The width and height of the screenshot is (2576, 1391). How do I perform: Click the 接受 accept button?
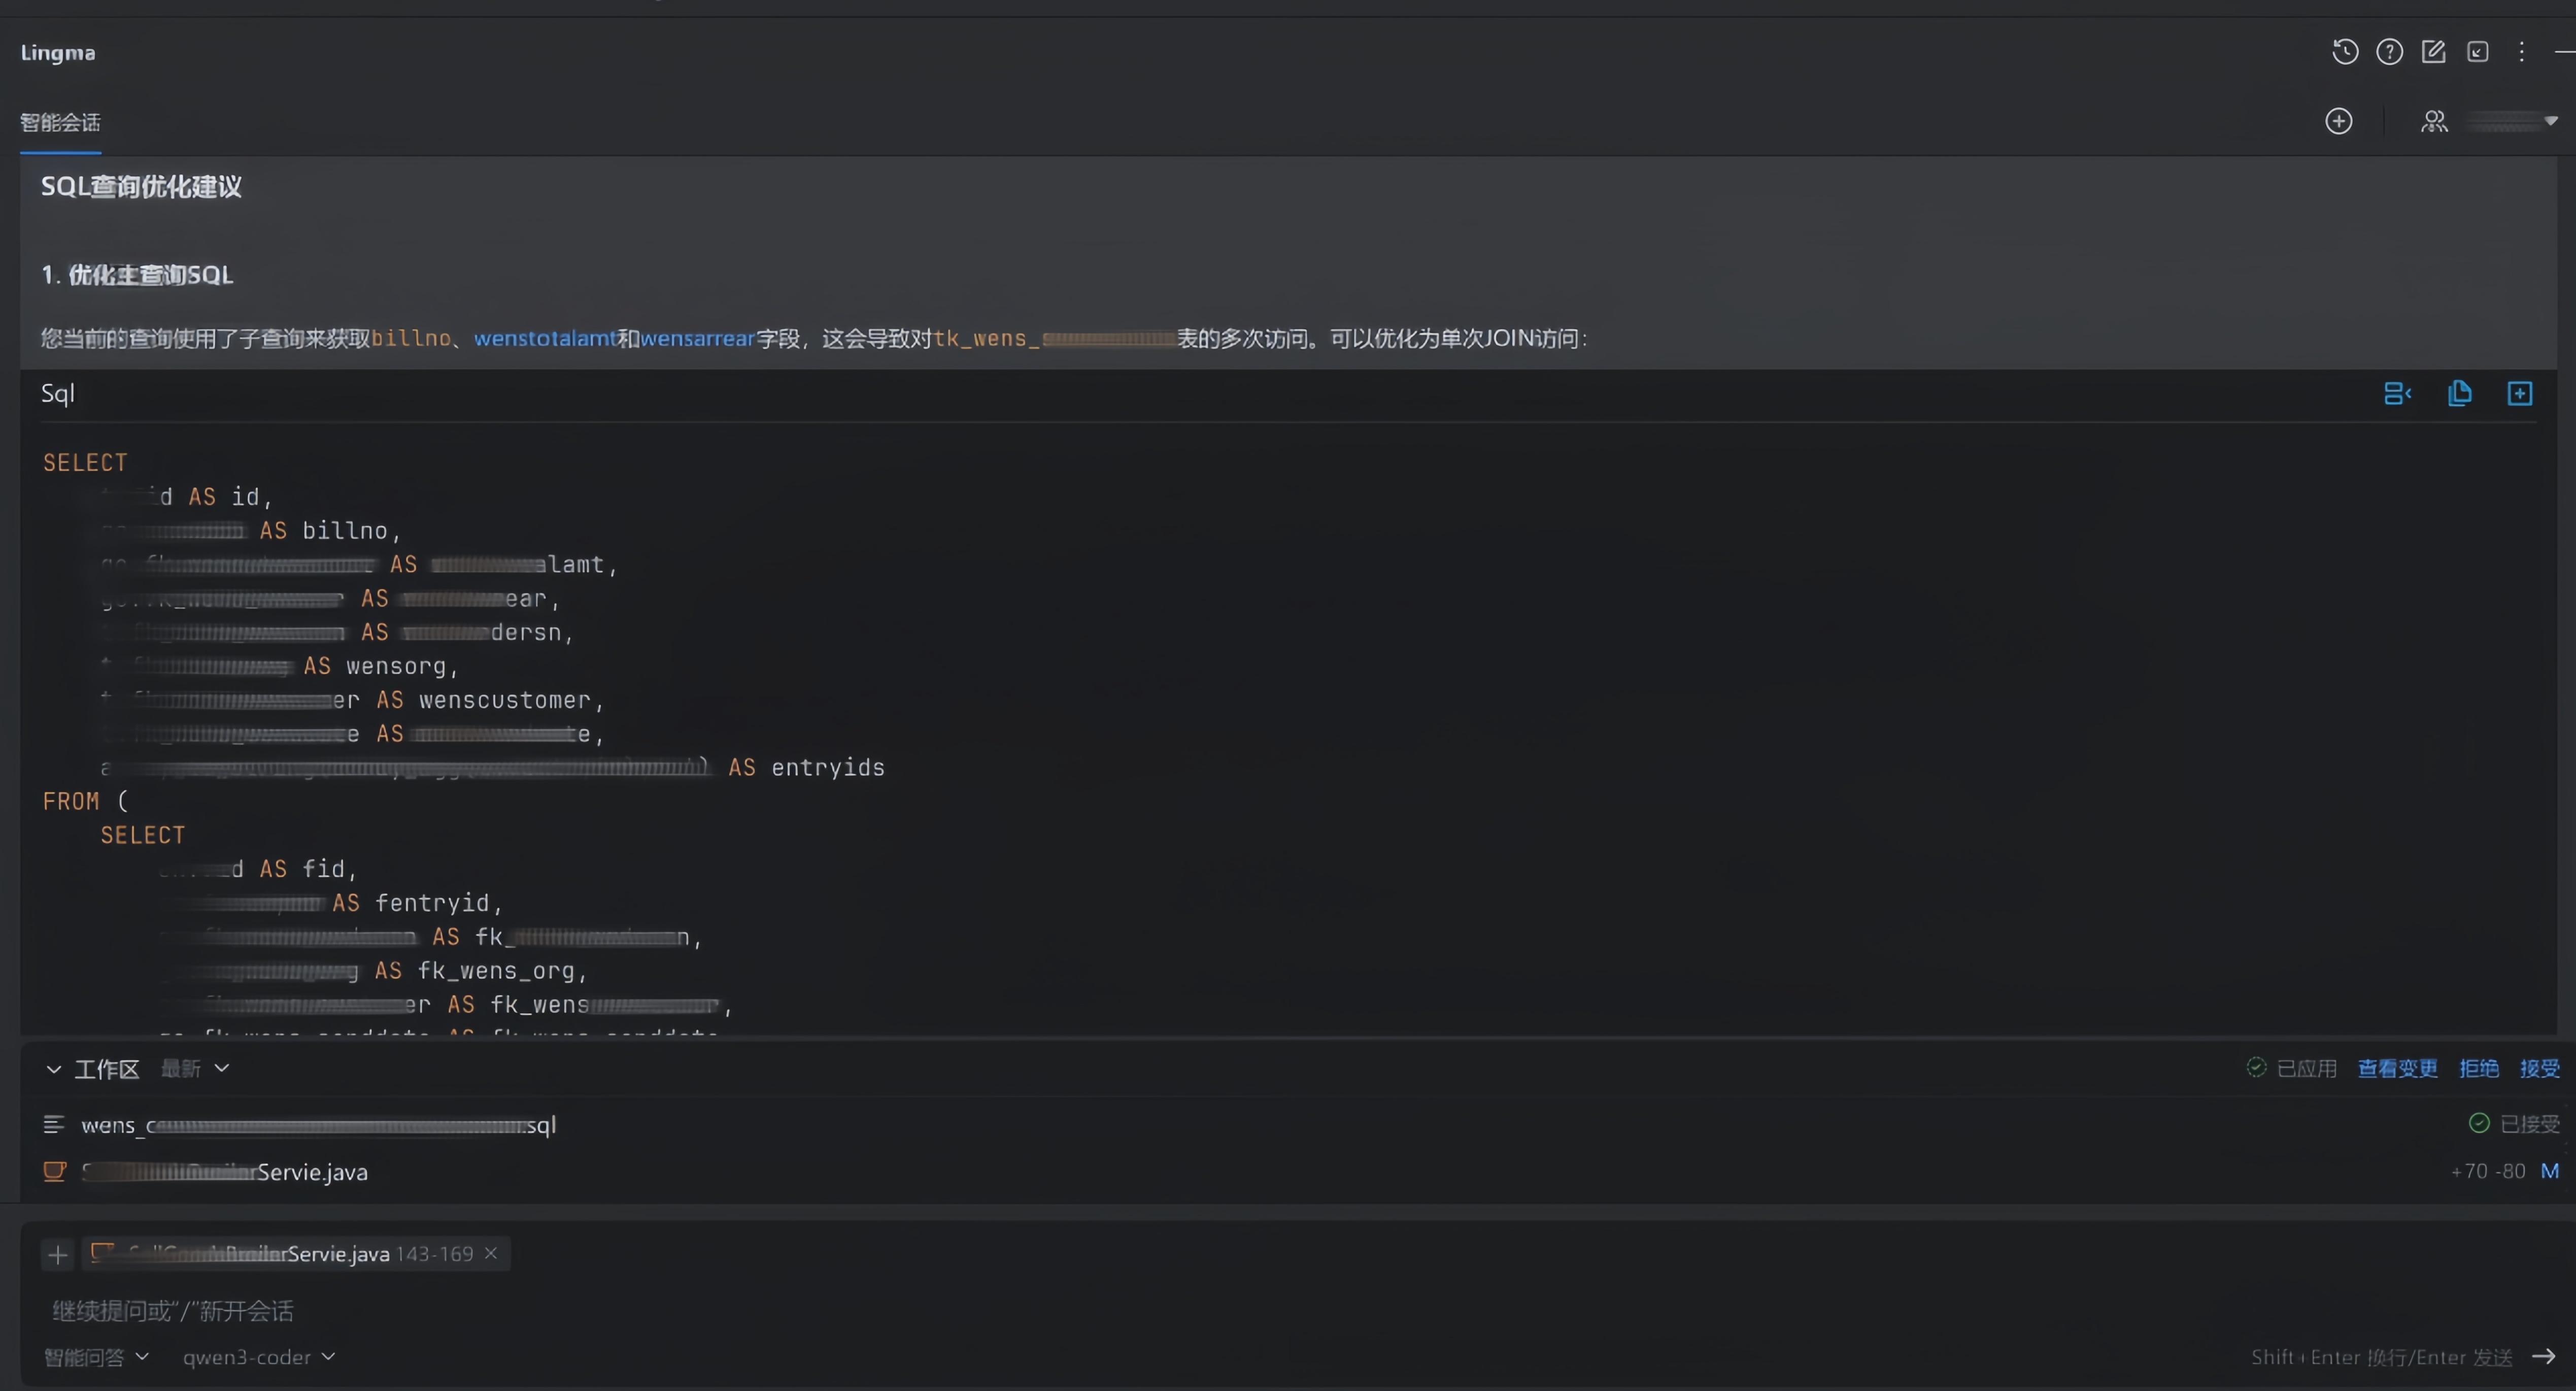[x=2539, y=1069]
